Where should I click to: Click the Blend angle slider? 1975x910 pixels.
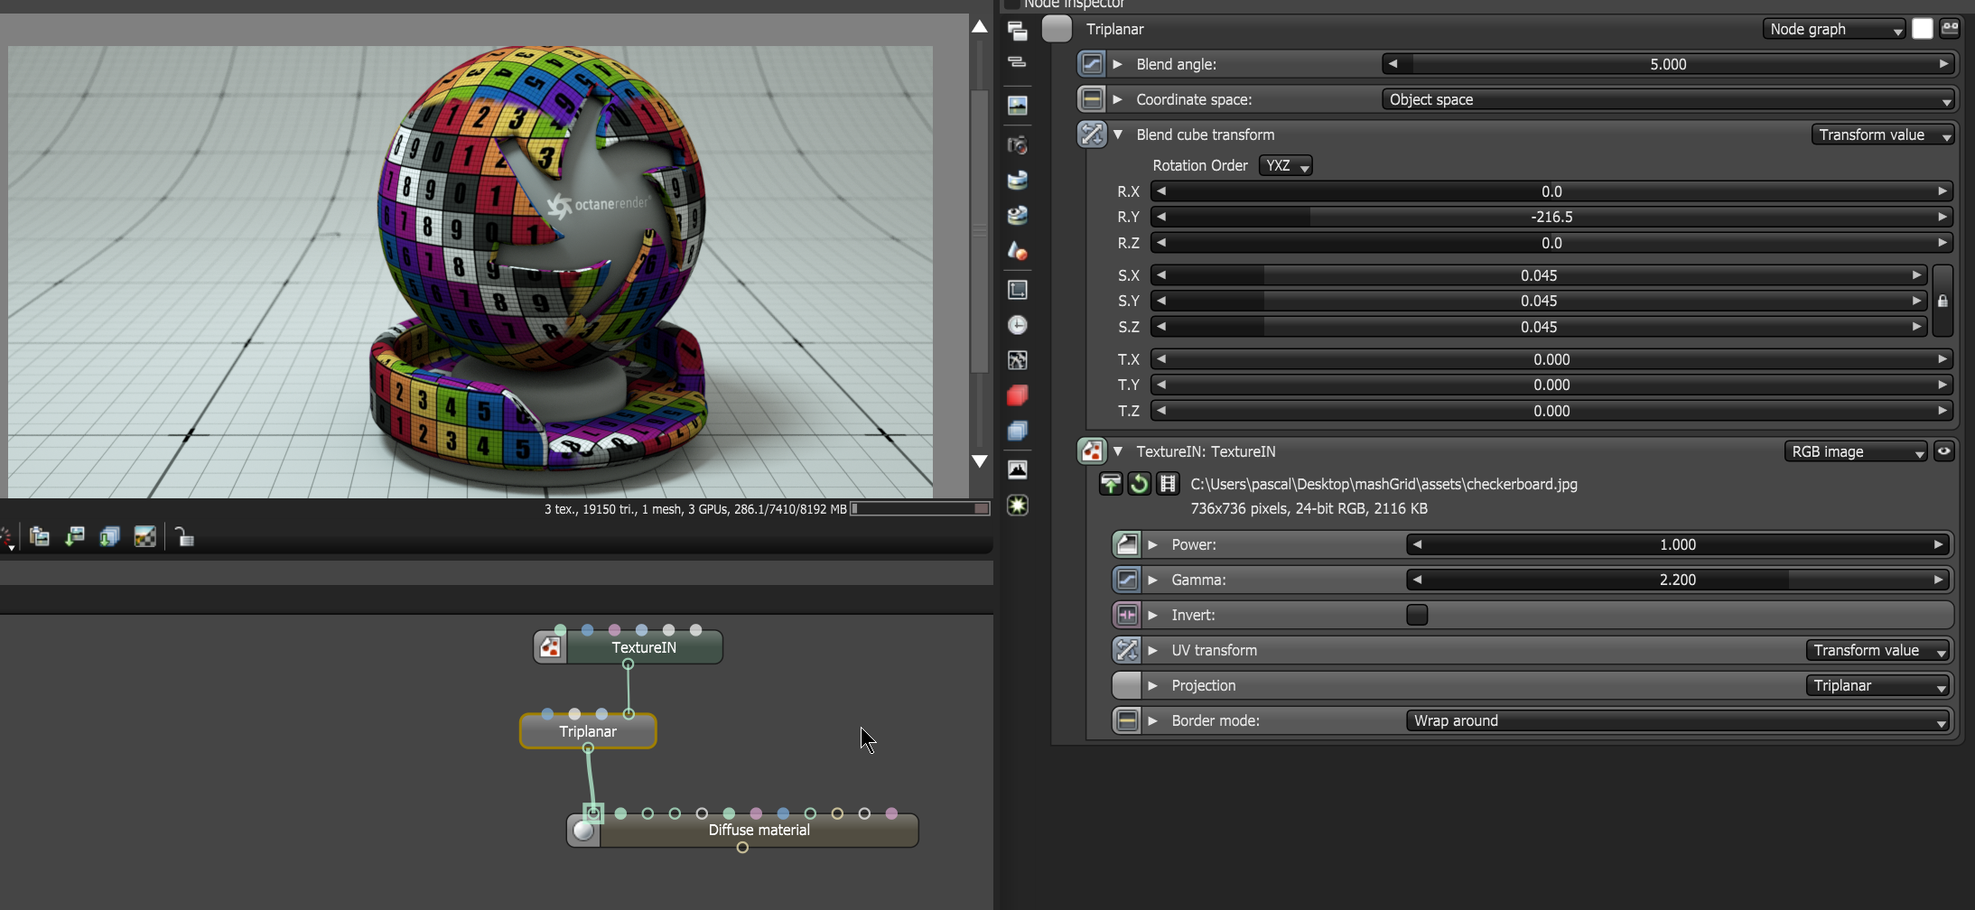(x=1668, y=64)
